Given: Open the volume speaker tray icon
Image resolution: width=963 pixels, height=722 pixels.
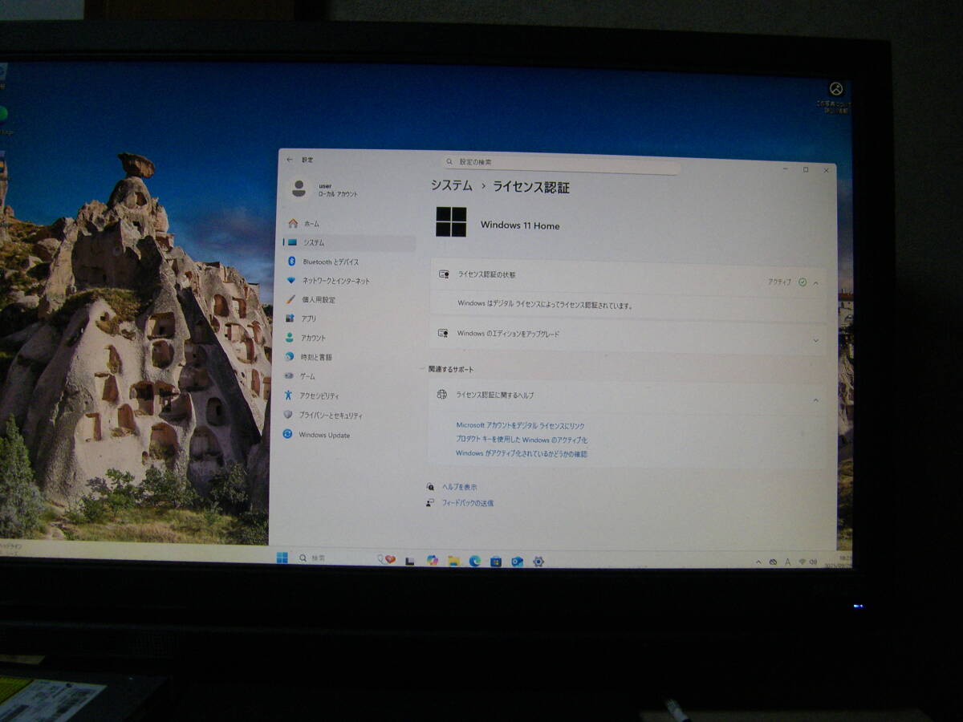Looking at the screenshot, I should 813,562.
